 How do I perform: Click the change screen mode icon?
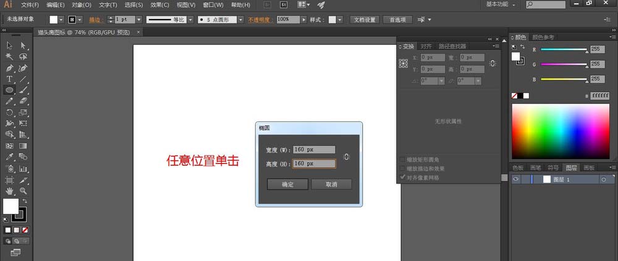[16, 252]
